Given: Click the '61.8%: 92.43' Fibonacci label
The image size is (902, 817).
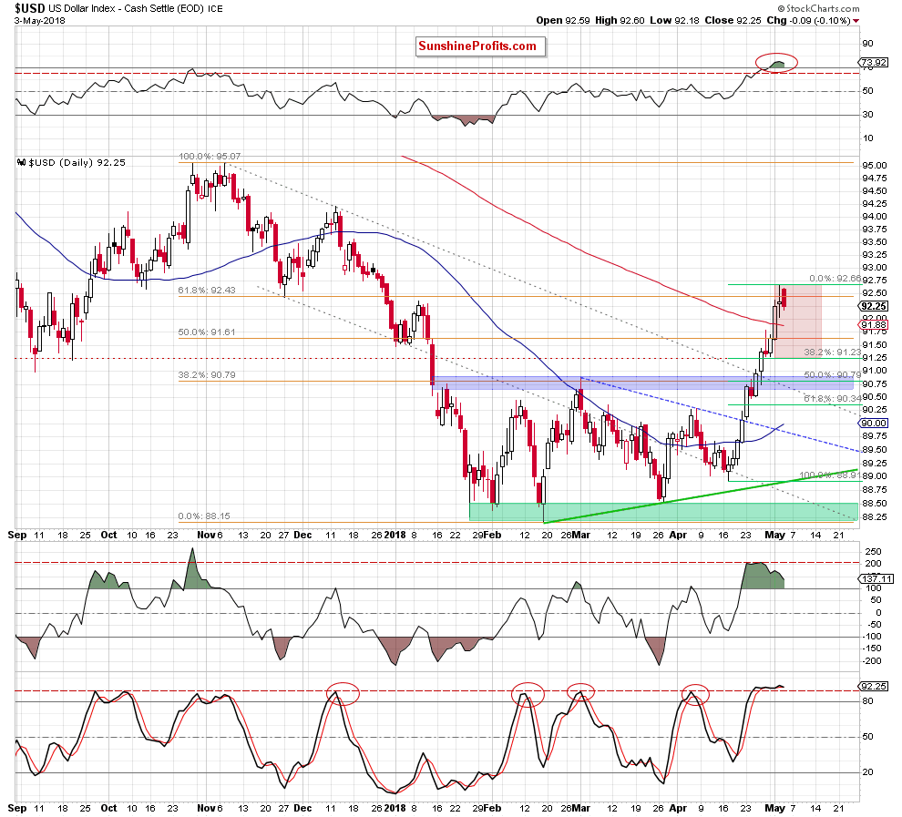Looking at the screenshot, I should click(x=207, y=291).
